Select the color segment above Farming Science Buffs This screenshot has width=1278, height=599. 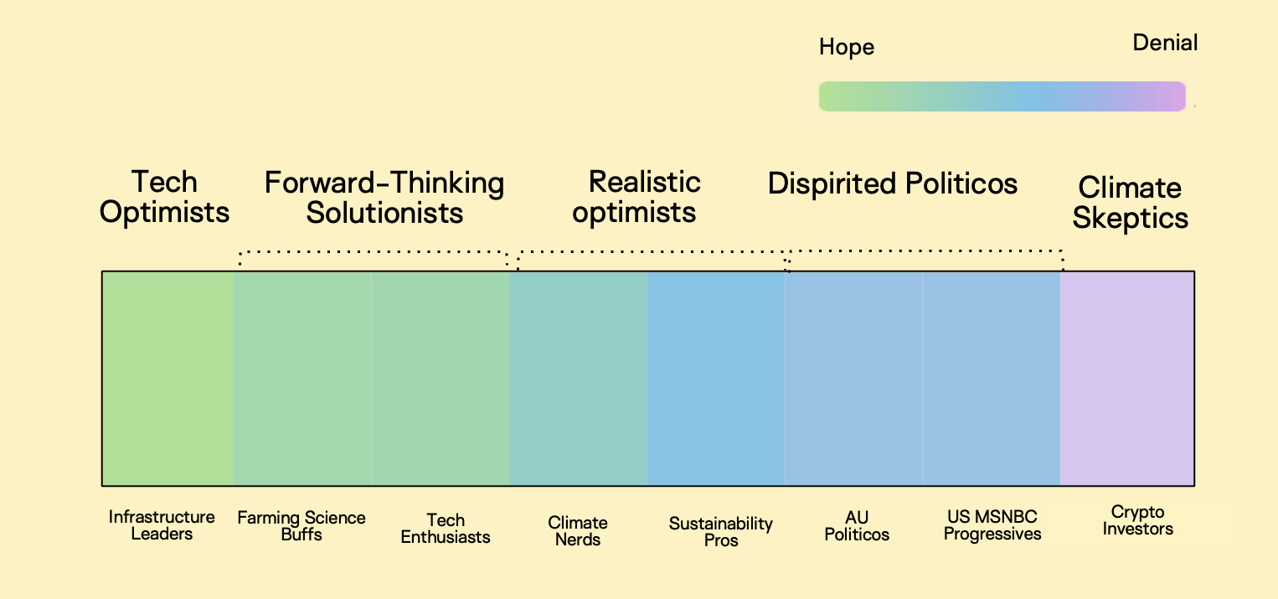pyautogui.click(x=302, y=378)
